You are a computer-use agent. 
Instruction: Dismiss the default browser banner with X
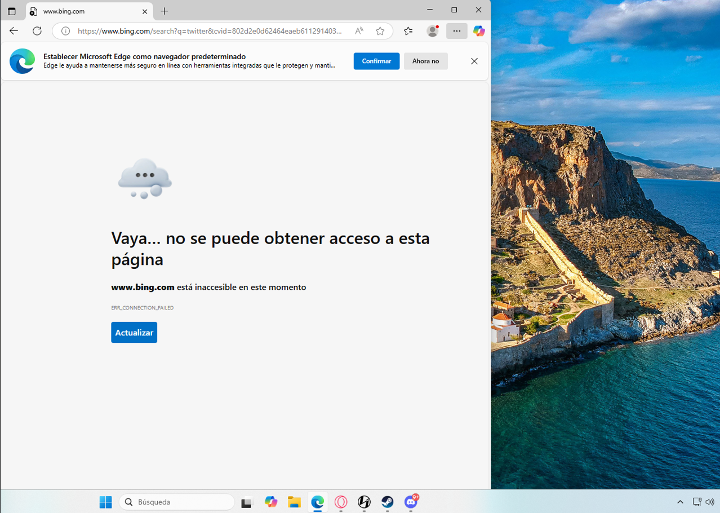click(x=474, y=61)
